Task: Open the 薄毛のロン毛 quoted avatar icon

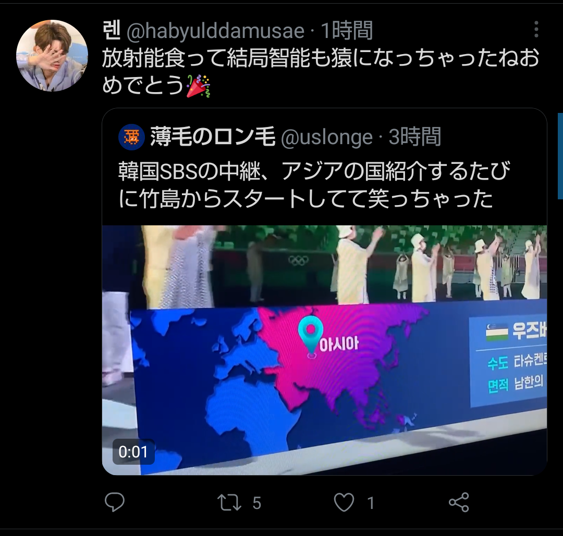Action: click(x=131, y=137)
